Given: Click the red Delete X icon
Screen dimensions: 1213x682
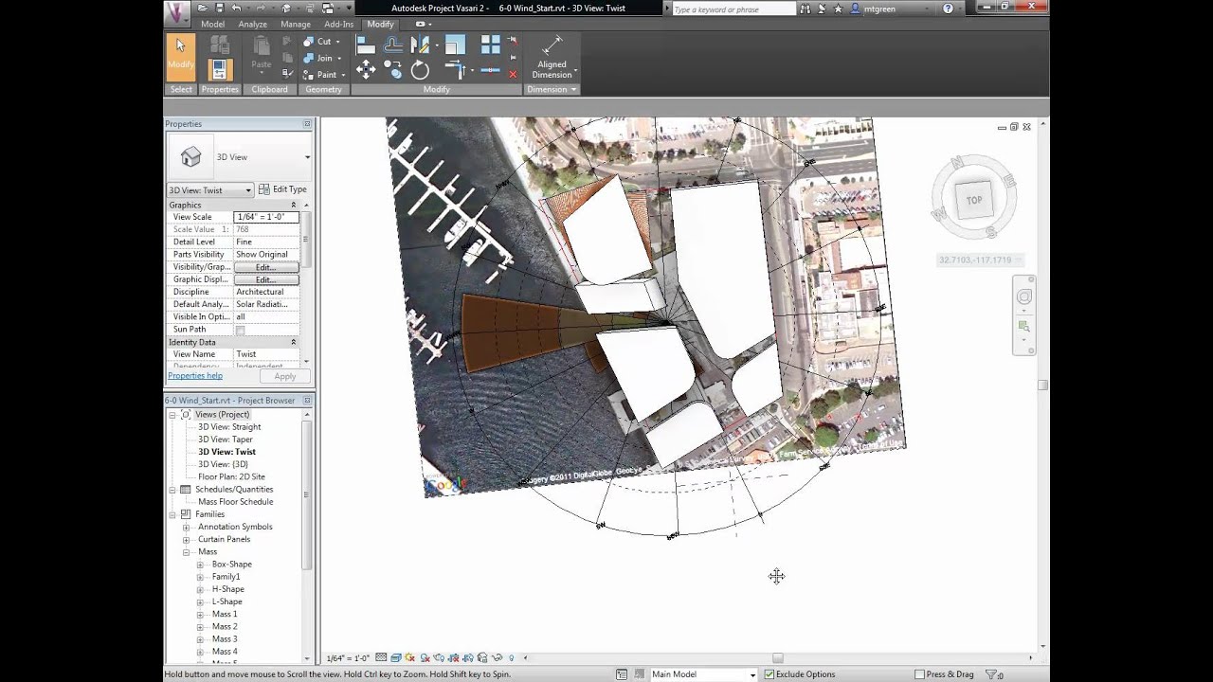Looking at the screenshot, I should (x=513, y=74).
